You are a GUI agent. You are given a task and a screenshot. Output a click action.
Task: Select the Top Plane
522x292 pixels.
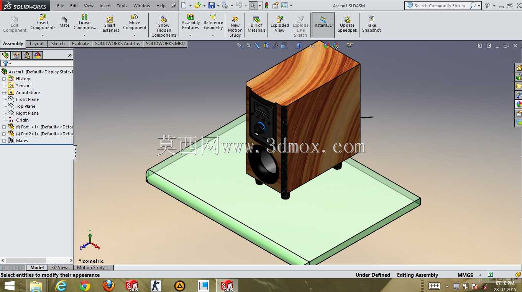click(x=26, y=106)
